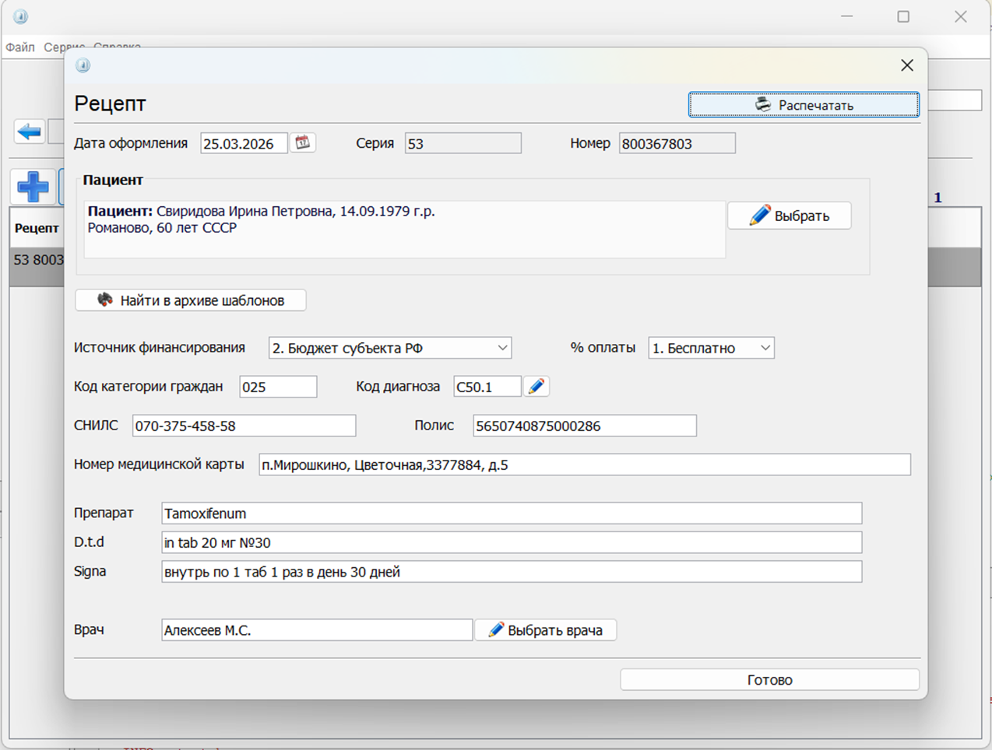
Task: Click the Полис number field
Action: tap(584, 426)
